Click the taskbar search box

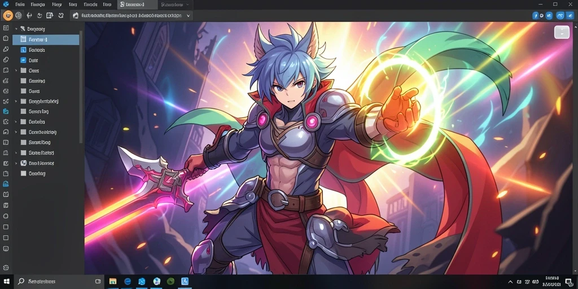[60, 282]
